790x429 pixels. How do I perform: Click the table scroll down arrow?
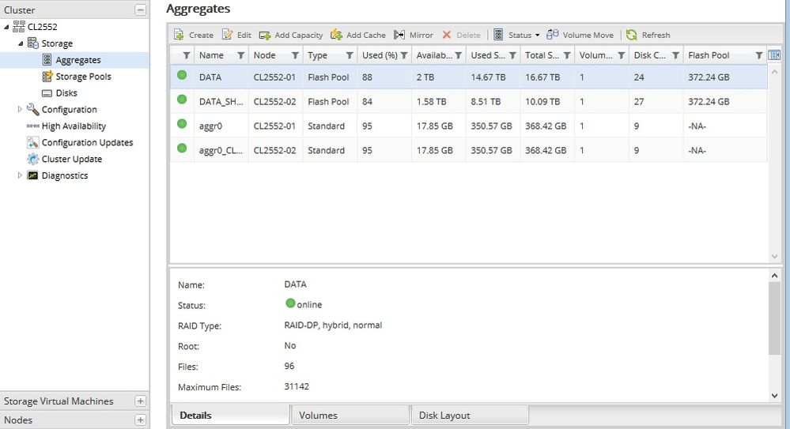(774, 256)
